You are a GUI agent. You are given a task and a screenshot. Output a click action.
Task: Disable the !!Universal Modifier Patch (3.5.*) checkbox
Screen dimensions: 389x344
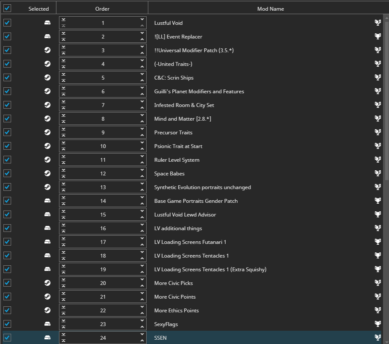click(7, 50)
